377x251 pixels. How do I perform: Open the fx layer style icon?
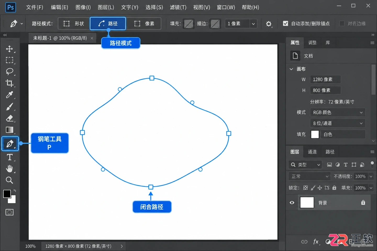pos(316,242)
